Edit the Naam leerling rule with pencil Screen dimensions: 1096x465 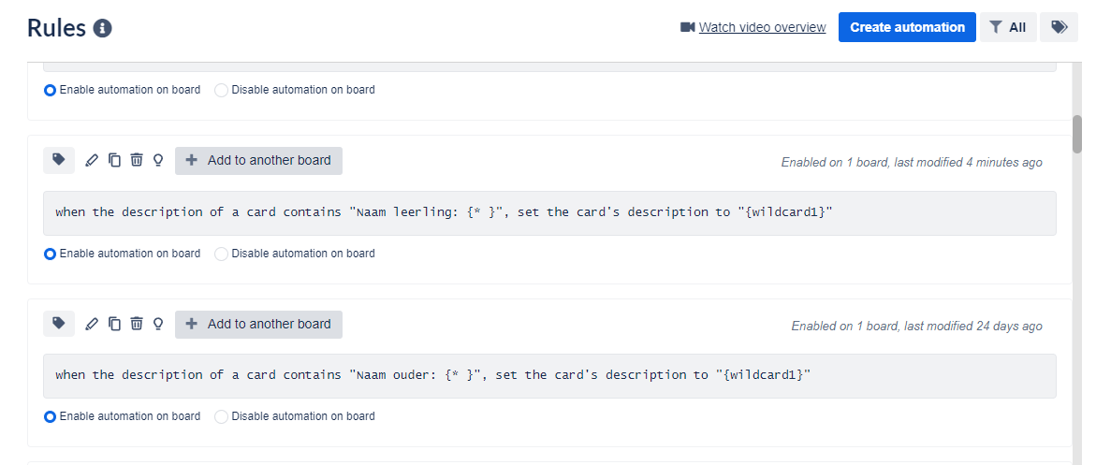pyautogui.click(x=92, y=160)
